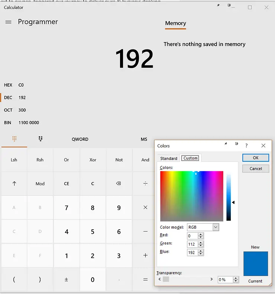Toggle the QWORD word size

pyautogui.click(x=80, y=139)
